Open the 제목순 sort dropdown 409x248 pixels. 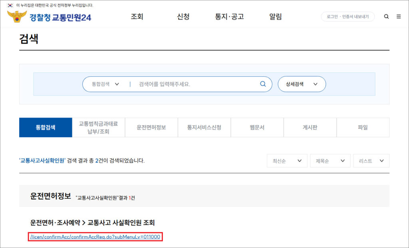coord(330,161)
